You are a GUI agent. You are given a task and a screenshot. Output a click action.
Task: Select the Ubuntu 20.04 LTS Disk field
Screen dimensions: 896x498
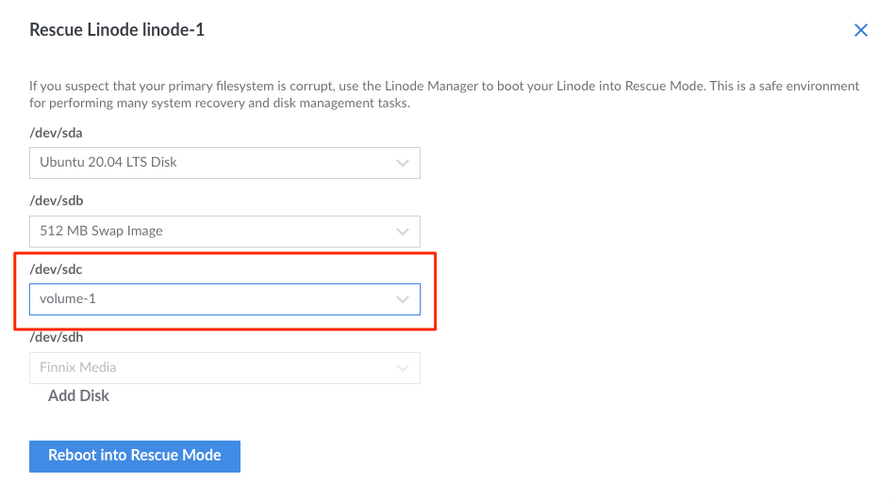(207, 163)
